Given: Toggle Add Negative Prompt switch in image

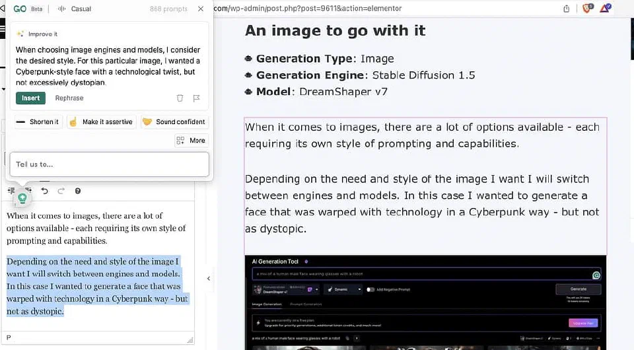Looking at the screenshot, I should click(x=370, y=289).
